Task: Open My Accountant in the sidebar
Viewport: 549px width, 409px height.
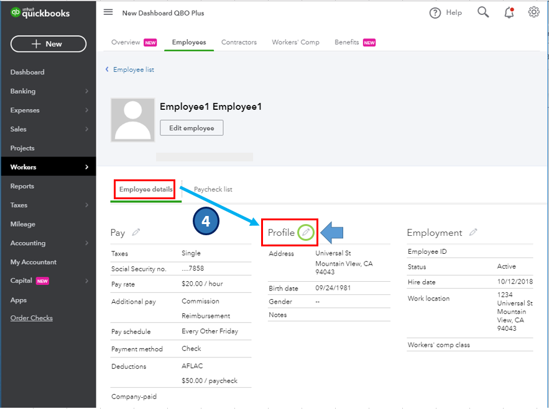Action: [x=33, y=262]
